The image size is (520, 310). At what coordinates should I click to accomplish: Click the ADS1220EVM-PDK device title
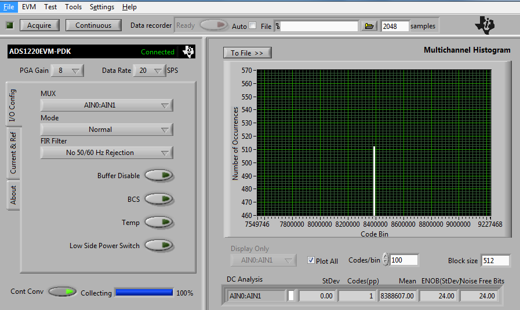(40, 51)
